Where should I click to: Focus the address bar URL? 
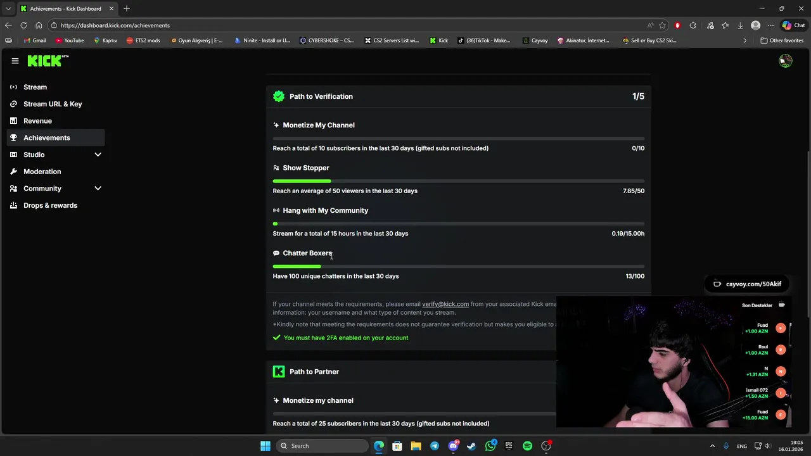click(115, 25)
